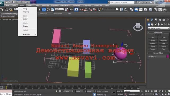Create a Sphere primitive
The width and height of the screenshot is (170, 96).
[x=153, y=41]
